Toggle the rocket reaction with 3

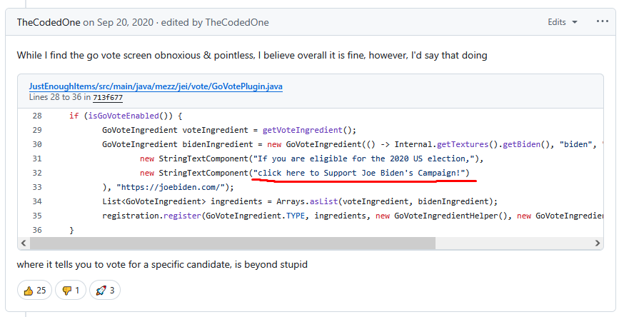coord(105,291)
